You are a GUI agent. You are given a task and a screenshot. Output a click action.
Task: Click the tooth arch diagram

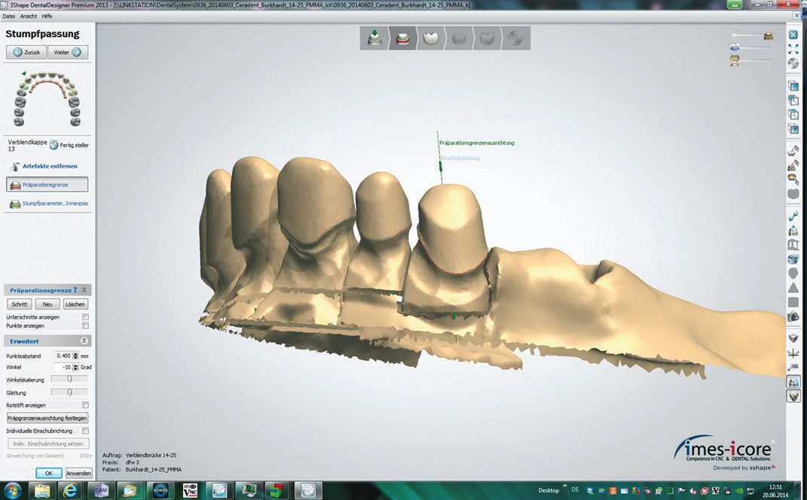point(47,99)
